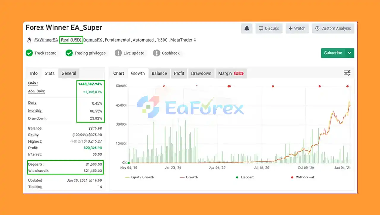Select the Growth chart tab
Viewport: 380px width, 215px height.
pyautogui.click(x=138, y=73)
